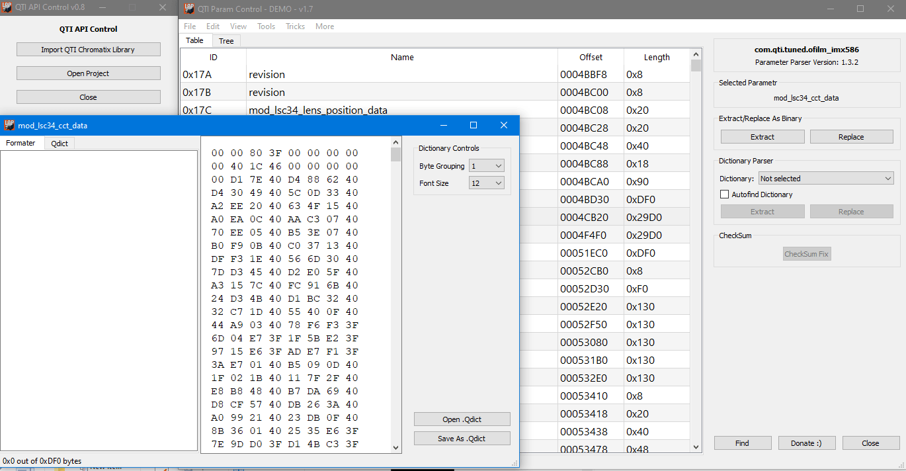Click the Save As .Qdict button
Viewport: 906px width, 471px height.
462,439
